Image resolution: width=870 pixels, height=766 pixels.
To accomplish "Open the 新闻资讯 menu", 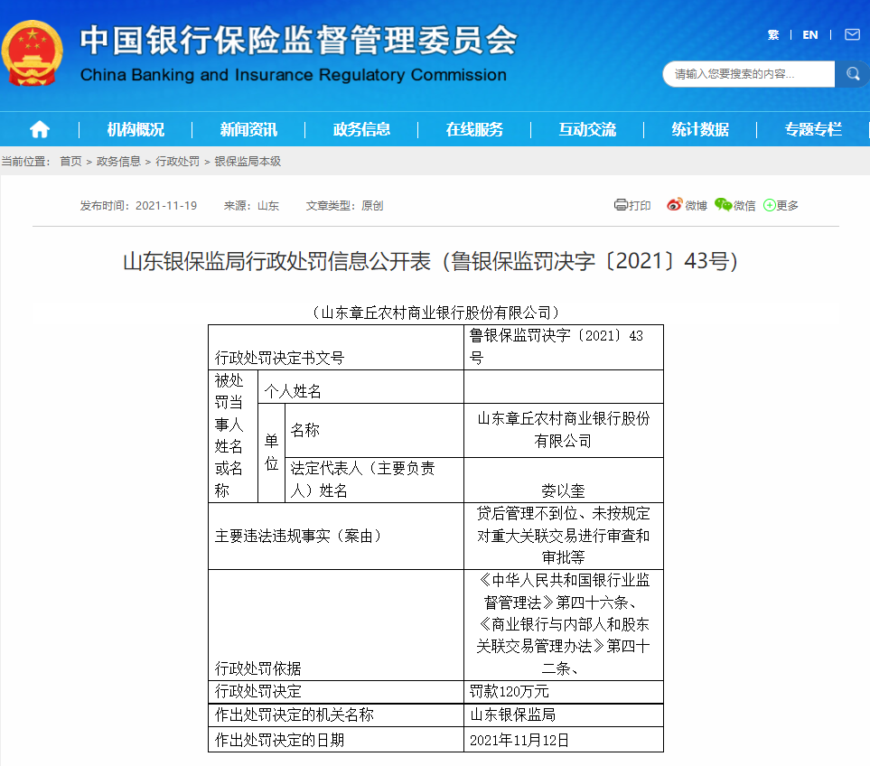I will 248,130.
